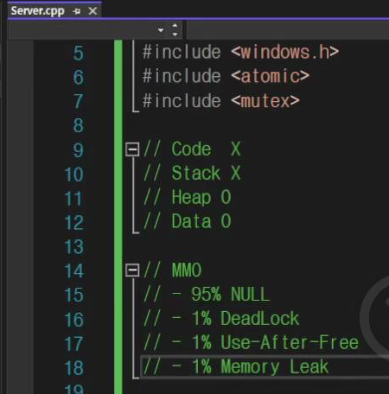
Task: Click the '1% Memory Leak' comment
Action: tap(259, 367)
